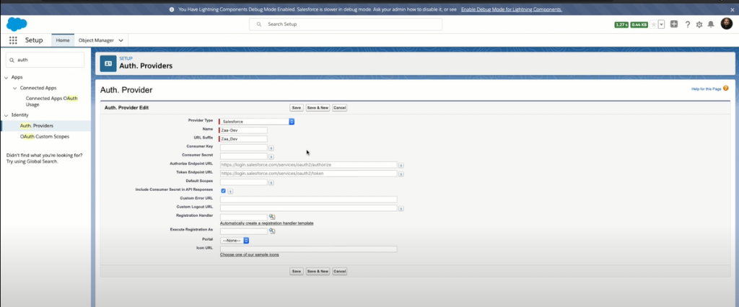The height and width of the screenshot is (307, 739).
Task: Open the Notifications bell
Action: pos(711,25)
